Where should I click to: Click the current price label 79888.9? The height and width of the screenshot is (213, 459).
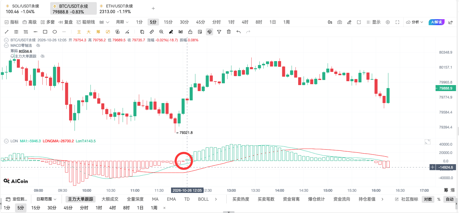click(446, 88)
